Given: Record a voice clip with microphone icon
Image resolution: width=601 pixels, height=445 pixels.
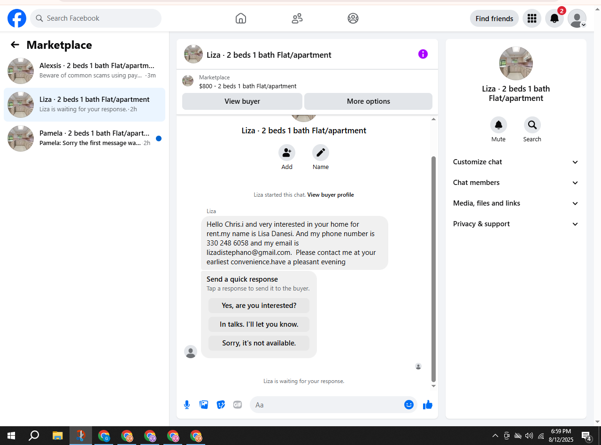Looking at the screenshot, I should click(x=187, y=405).
